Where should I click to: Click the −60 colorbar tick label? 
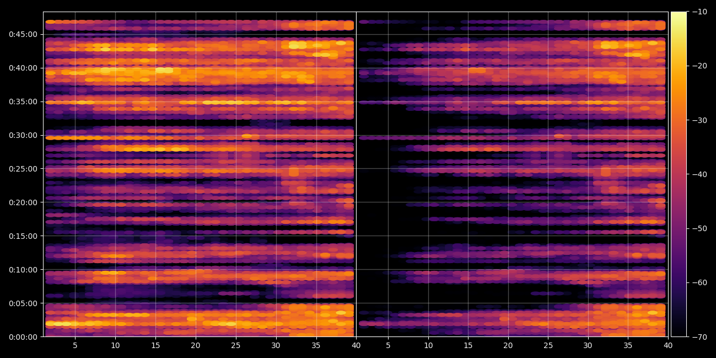tap(699, 282)
